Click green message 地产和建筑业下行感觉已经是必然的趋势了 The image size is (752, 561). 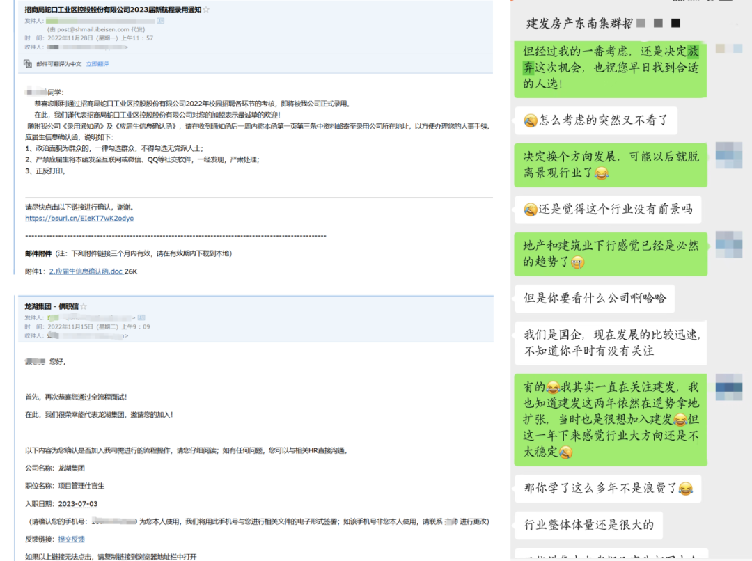point(611,254)
